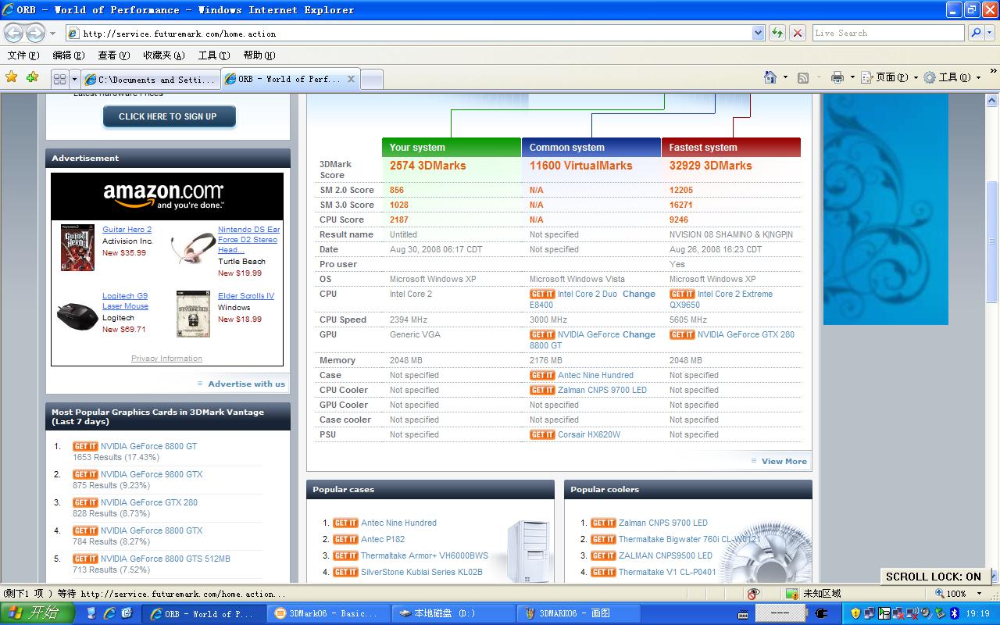The height and width of the screenshot is (625, 1000).
Task: Click Guitar Hero 2 product image
Action: [x=77, y=248]
